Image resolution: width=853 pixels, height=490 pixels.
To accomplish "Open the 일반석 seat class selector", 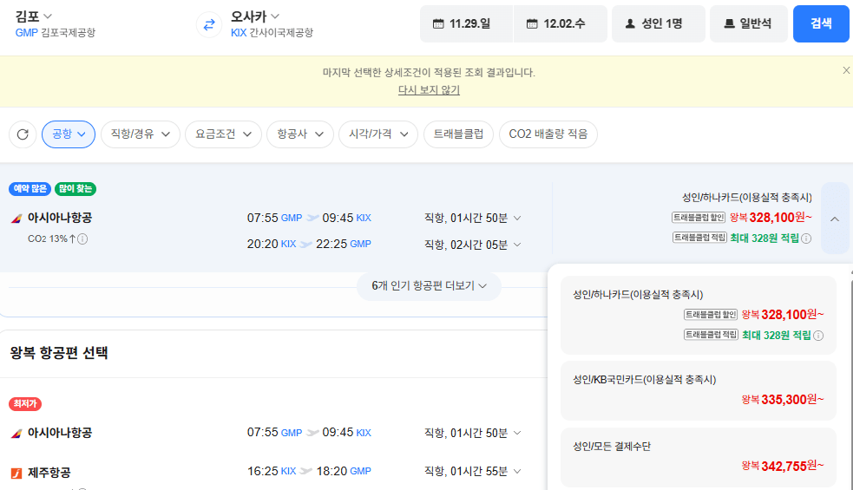I will [x=749, y=24].
